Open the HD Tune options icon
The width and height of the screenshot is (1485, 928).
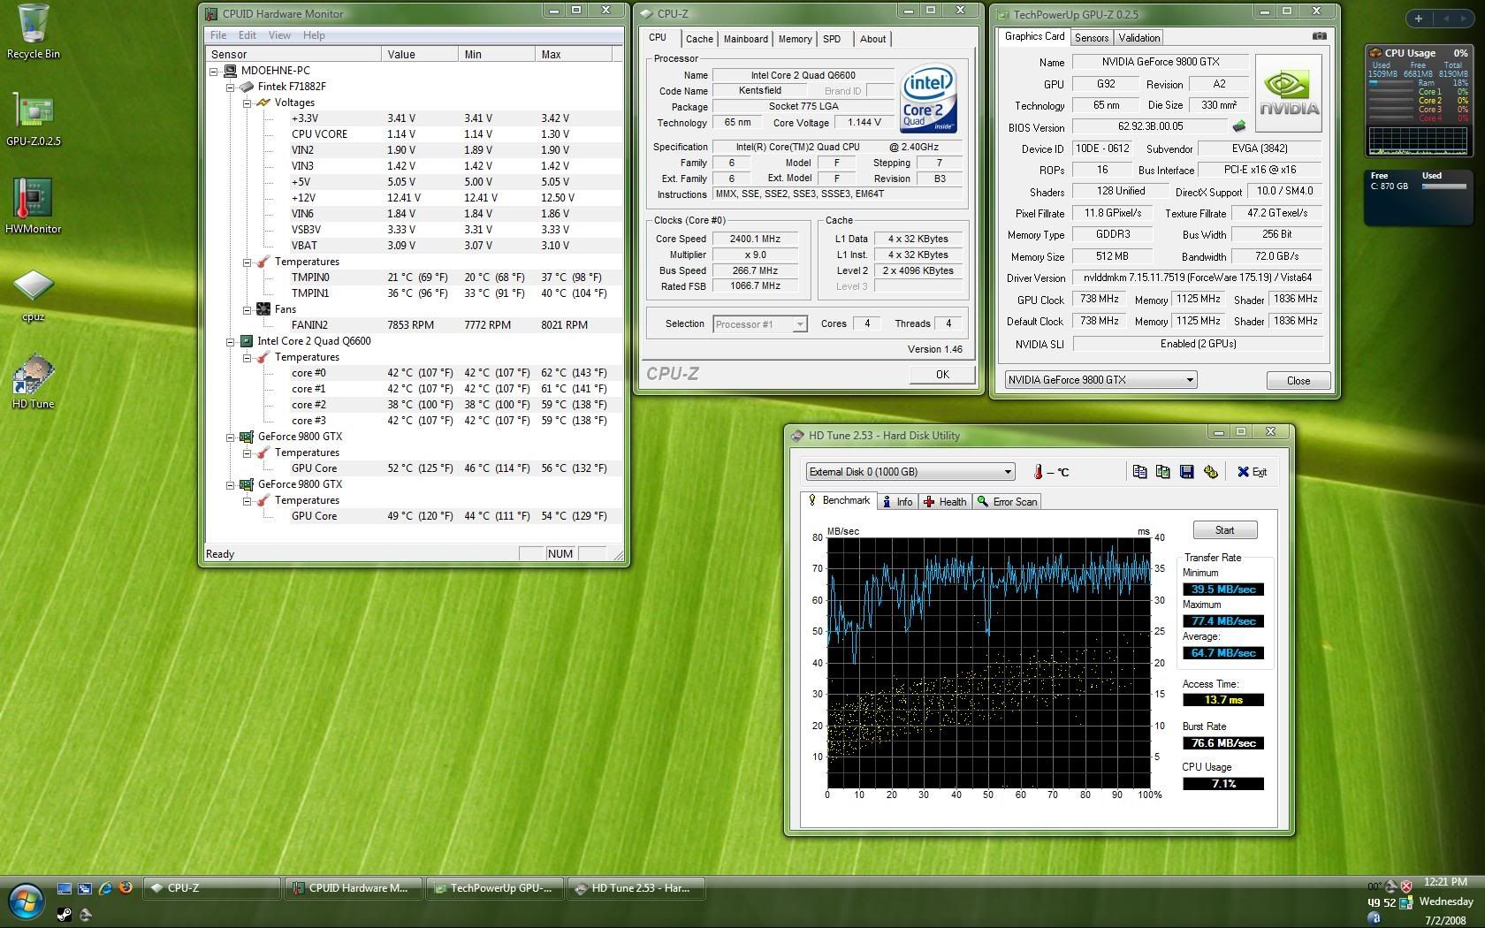point(1210,472)
